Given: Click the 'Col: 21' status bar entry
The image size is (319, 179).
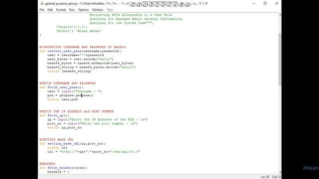Looking at the screenshot, I should pos(276,177).
